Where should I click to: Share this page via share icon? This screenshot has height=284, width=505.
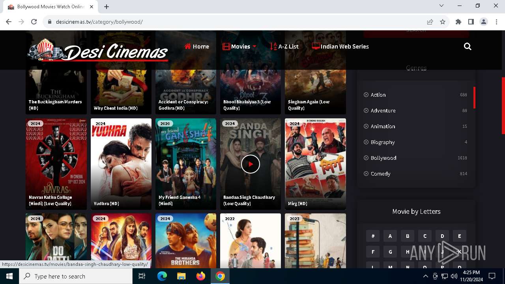pos(430,22)
